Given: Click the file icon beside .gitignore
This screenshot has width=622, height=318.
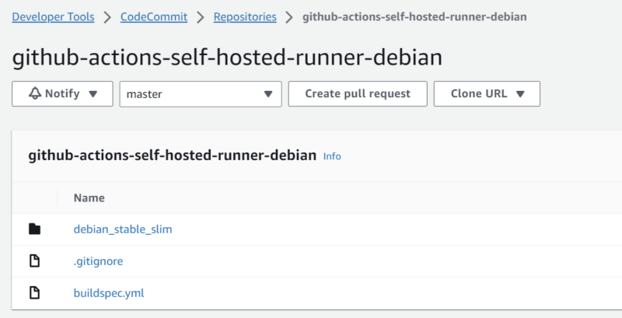Looking at the screenshot, I should (x=34, y=261).
